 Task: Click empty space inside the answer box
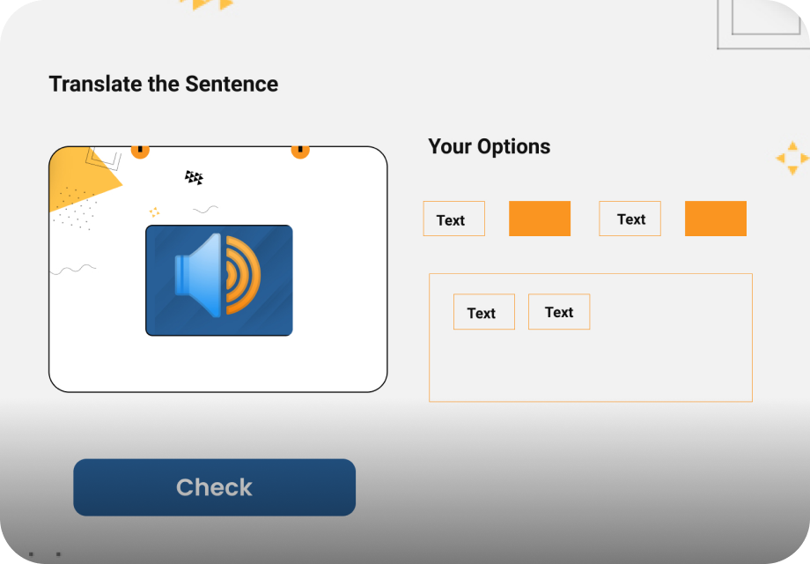(616, 366)
